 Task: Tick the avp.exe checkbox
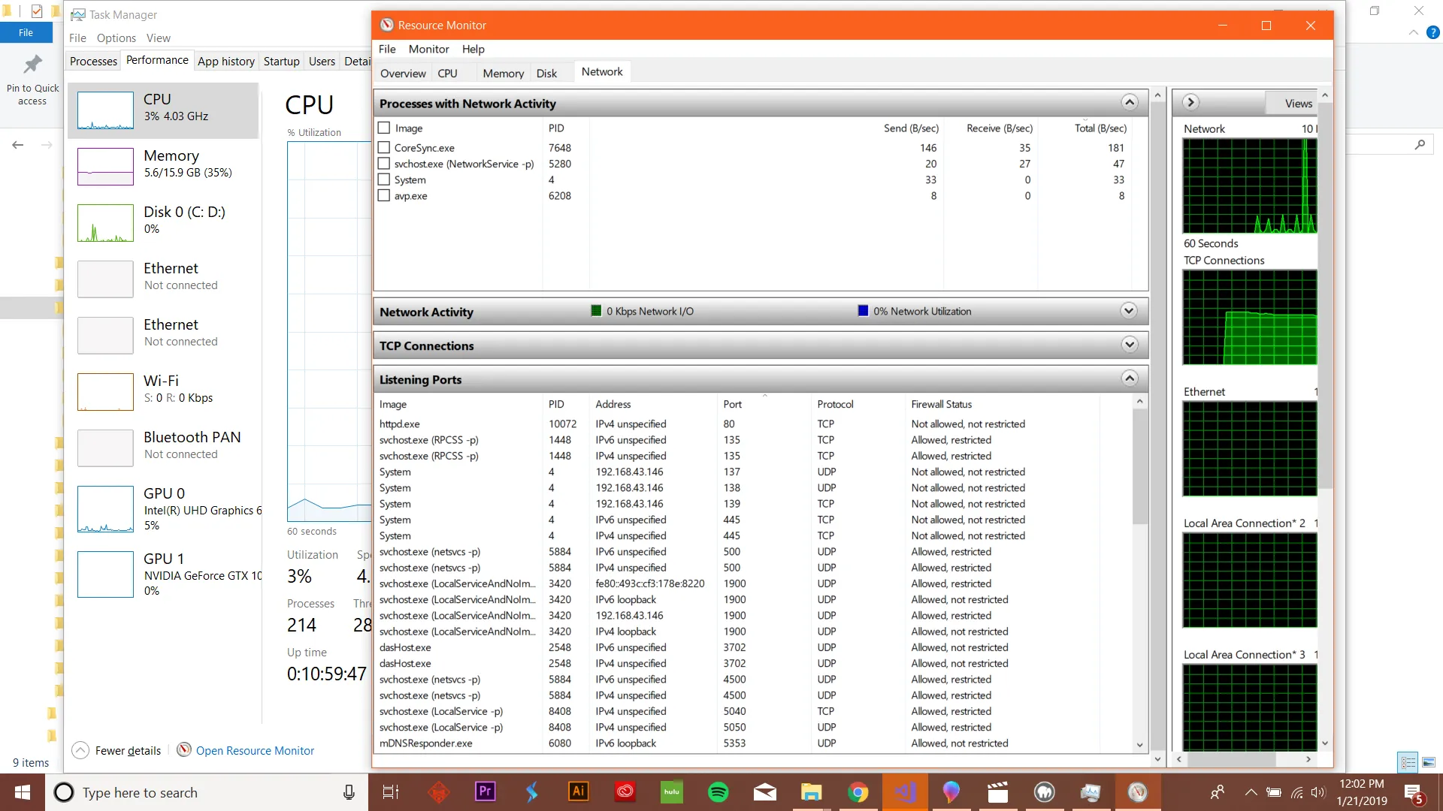[x=384, y=196]
